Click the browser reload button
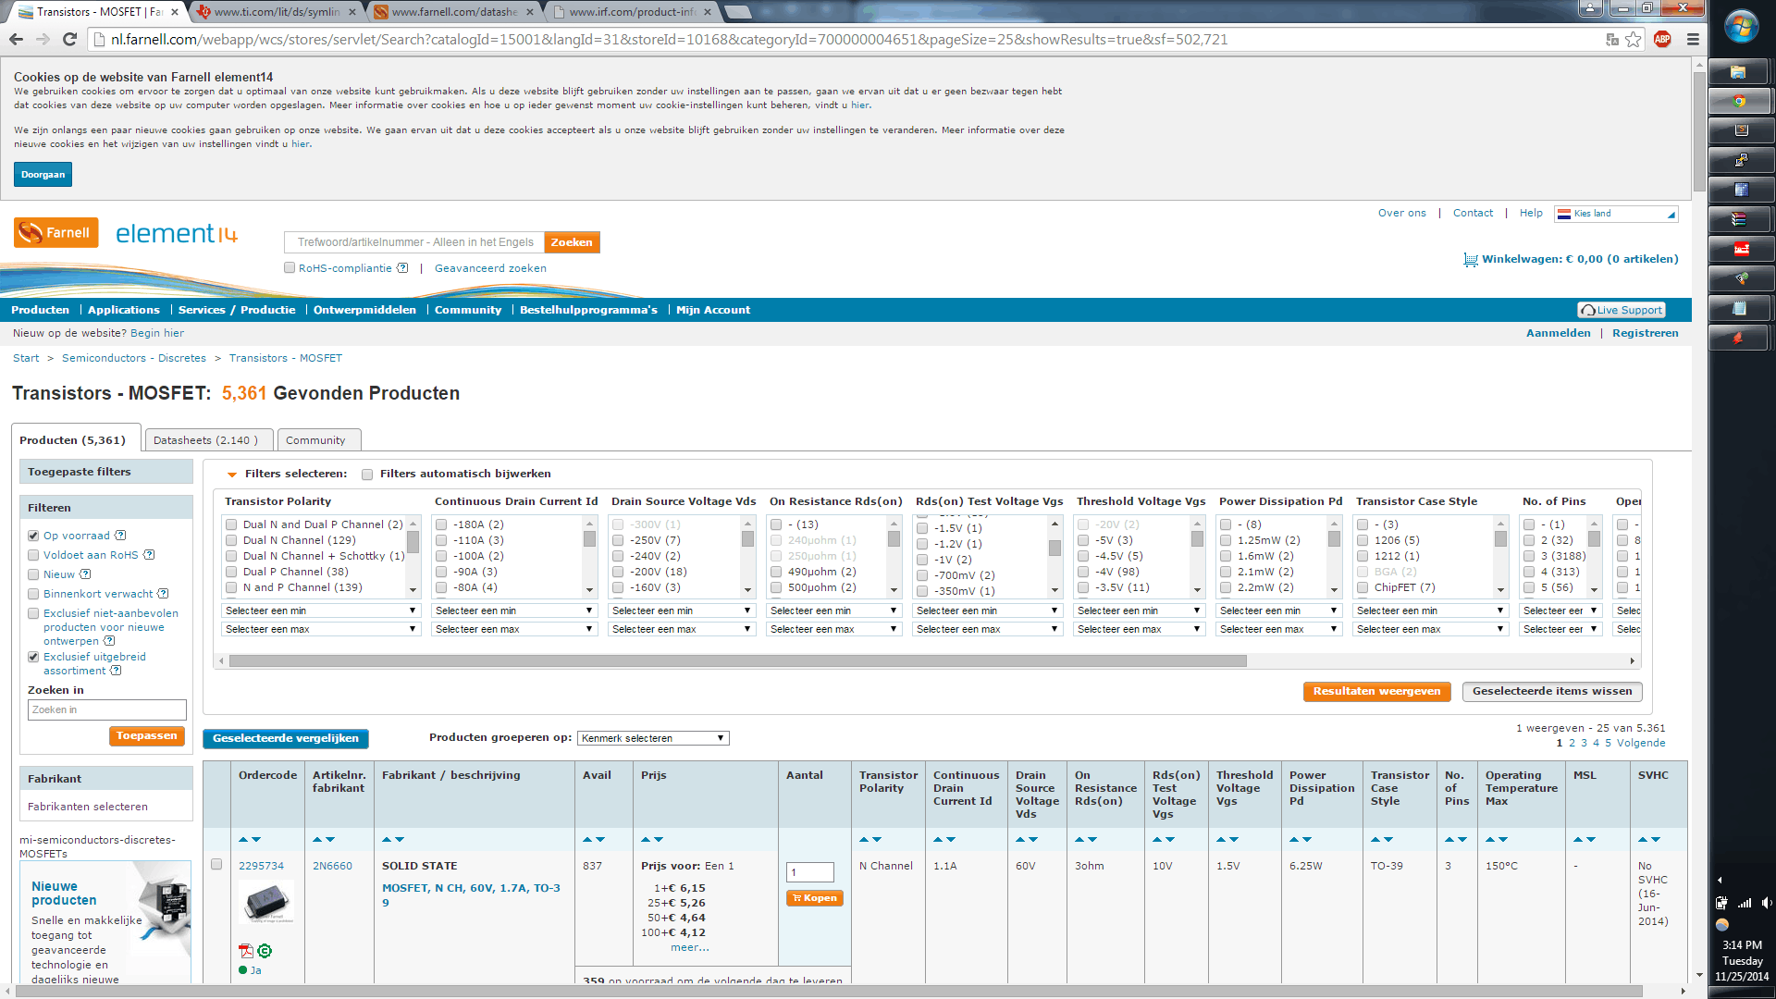Screen dimensions: 1776x999 tap(69, 40)
